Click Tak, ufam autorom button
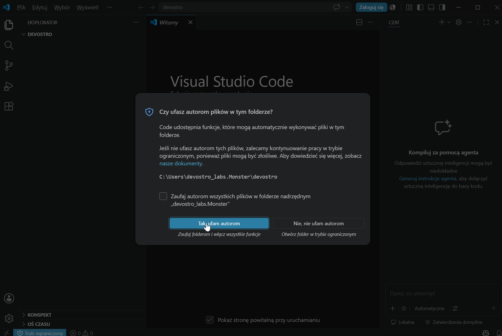This screenshot has width=502, height=336. pos(219,223)
